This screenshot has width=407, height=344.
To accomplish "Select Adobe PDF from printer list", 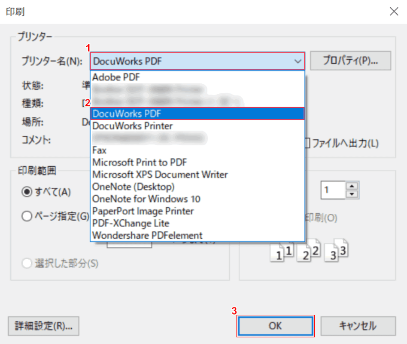I will pyautogui.click(x=116, y=77).
